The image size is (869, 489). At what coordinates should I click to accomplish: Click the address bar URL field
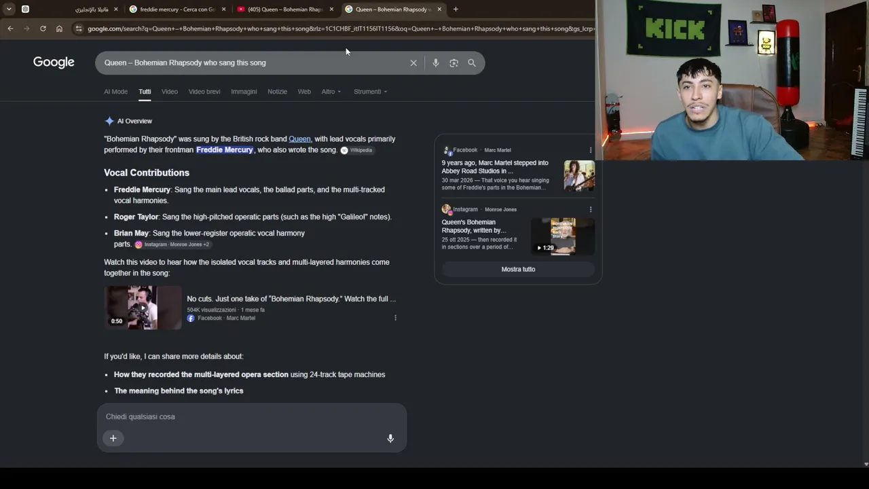pos(339,29)
